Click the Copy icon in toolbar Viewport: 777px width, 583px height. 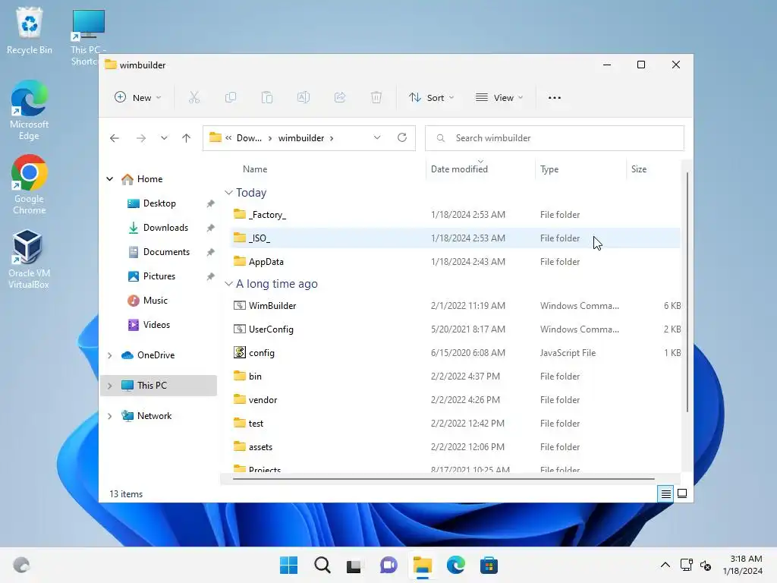[x=231, y=98]
